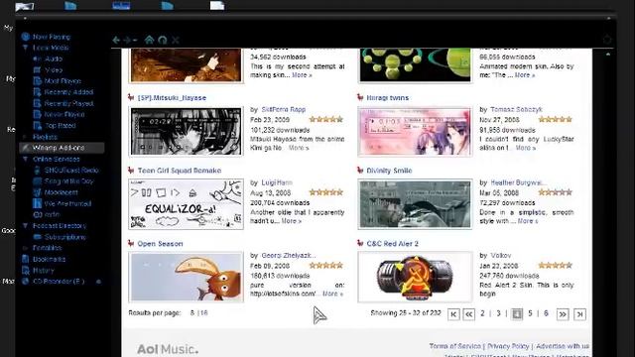The height and width of the screenshot is (357, 635).
Task: Jump to the last results page
Action: 579,314
